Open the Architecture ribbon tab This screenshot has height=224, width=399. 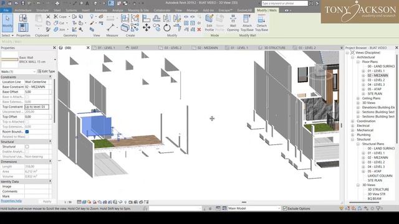click(x=23, y=11)
